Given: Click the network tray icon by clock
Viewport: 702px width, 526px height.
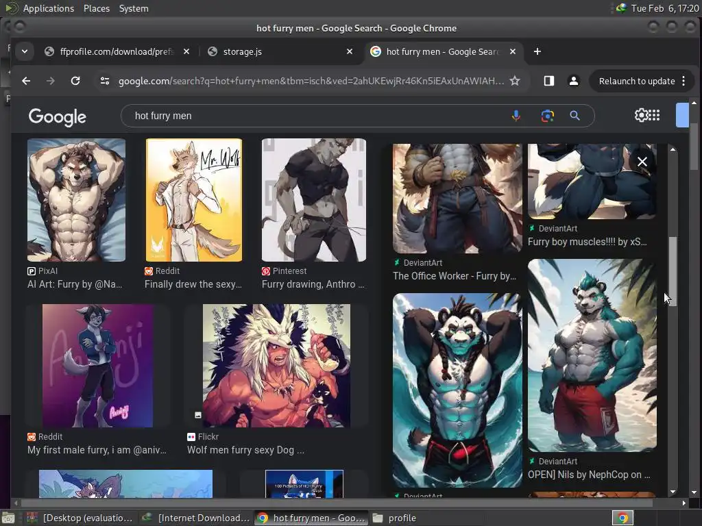Looking at the screenshot, I should [621, 8].
